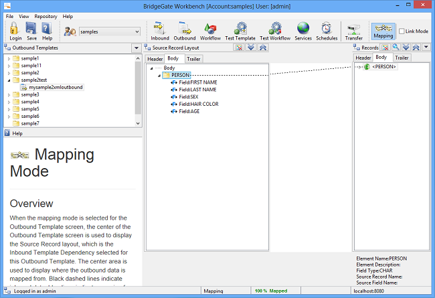This screenshot has width=435, height=298.
Task: Click the 100 % Mapped status text
Action: (271, 291)
